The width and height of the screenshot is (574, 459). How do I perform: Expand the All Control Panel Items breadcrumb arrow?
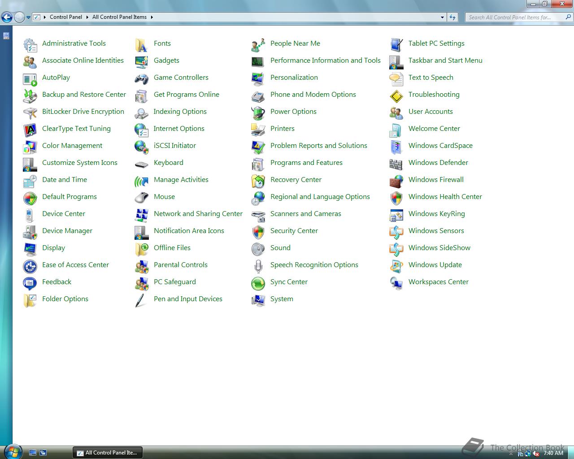tap(152, 17)
